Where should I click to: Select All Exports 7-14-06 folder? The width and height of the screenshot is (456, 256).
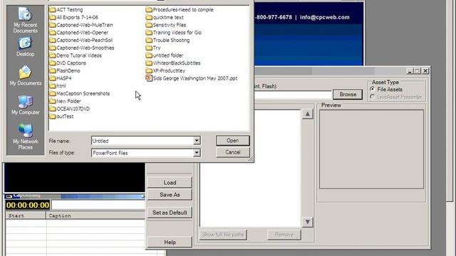point(74,17)
